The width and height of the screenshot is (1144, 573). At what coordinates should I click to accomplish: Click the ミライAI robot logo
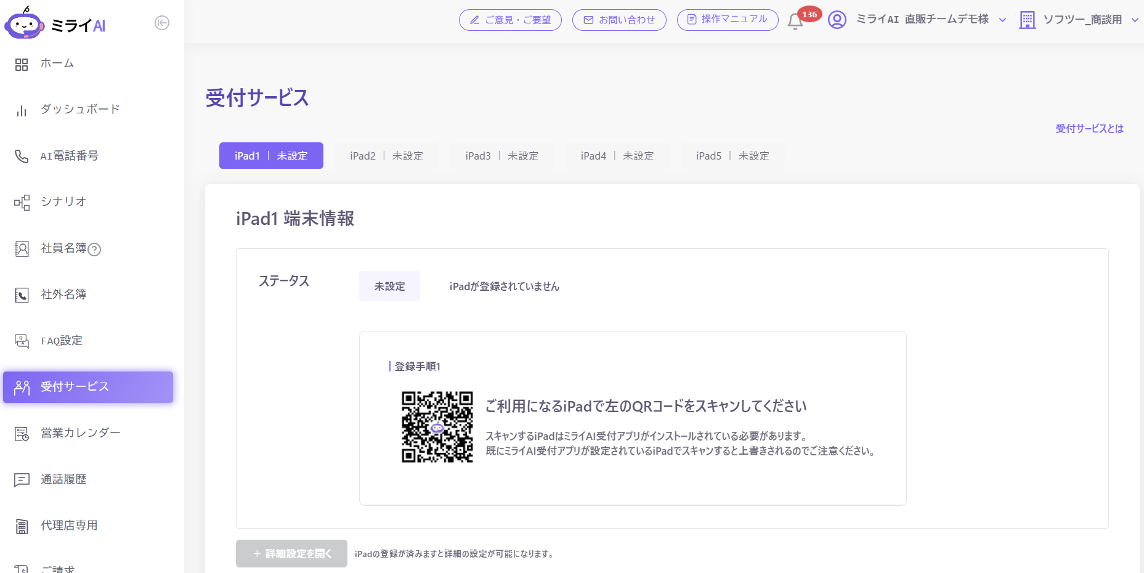(25, 23)
